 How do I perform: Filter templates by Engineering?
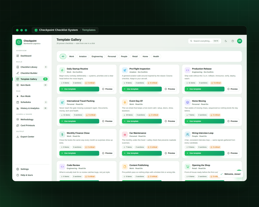click(x=97, y=57)
